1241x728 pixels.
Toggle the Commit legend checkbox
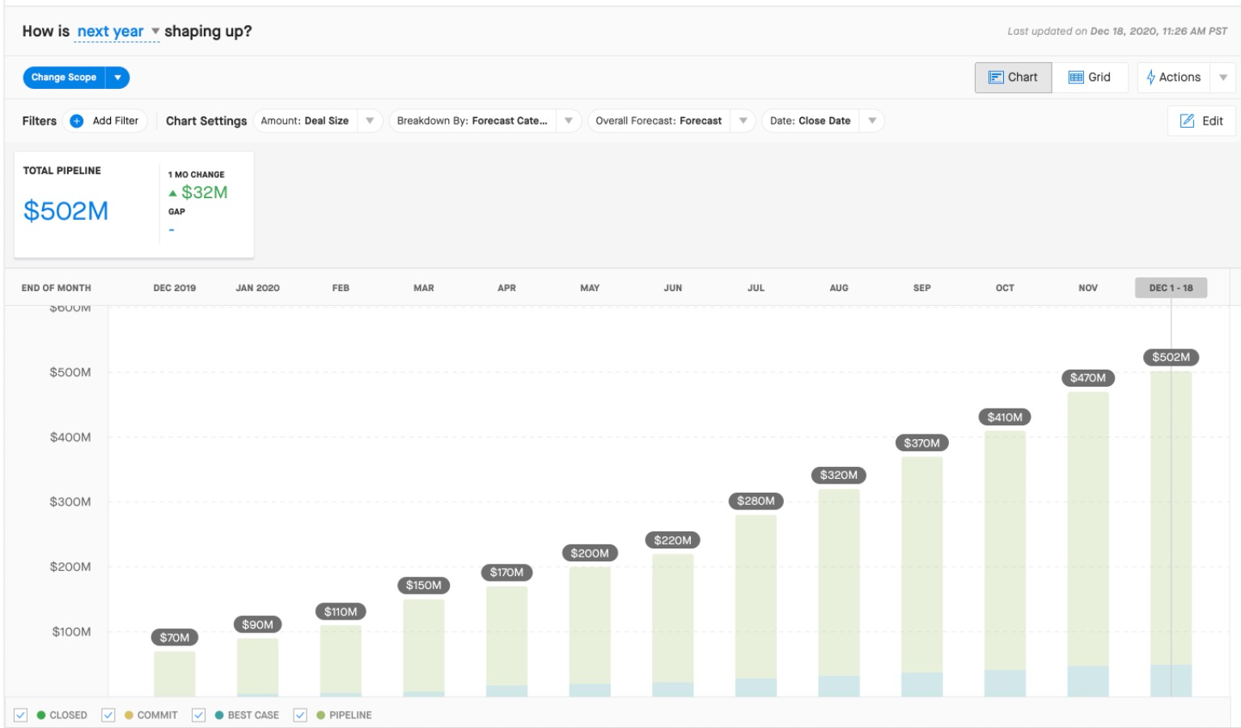[x=108, y=715]
